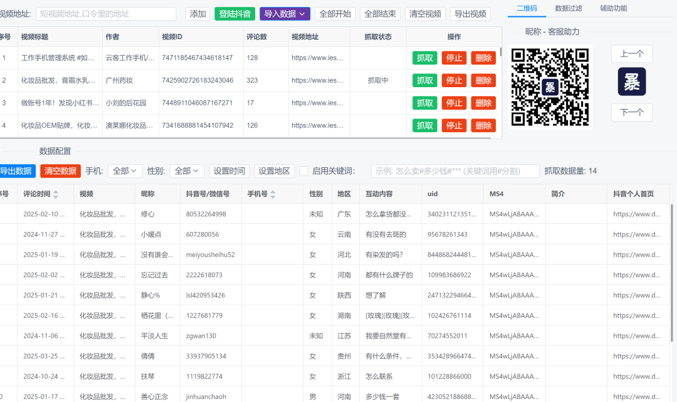Open the 手机 filter dropdown

pos(125,171)
